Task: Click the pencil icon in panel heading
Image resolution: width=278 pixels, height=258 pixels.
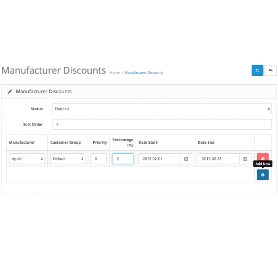Action: [10, 92]
